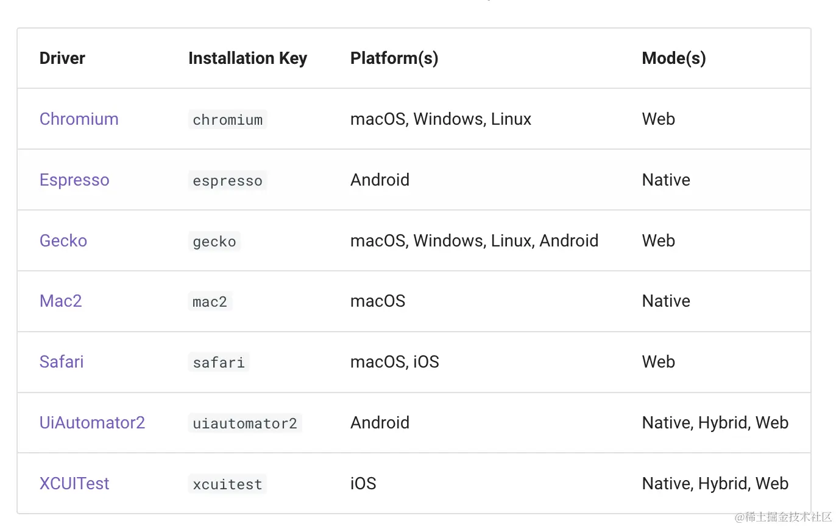The image size is (836, 527).
Task: Click the "macOS, Windows, Linux, Android" platform cell
Action: (474, 241)
